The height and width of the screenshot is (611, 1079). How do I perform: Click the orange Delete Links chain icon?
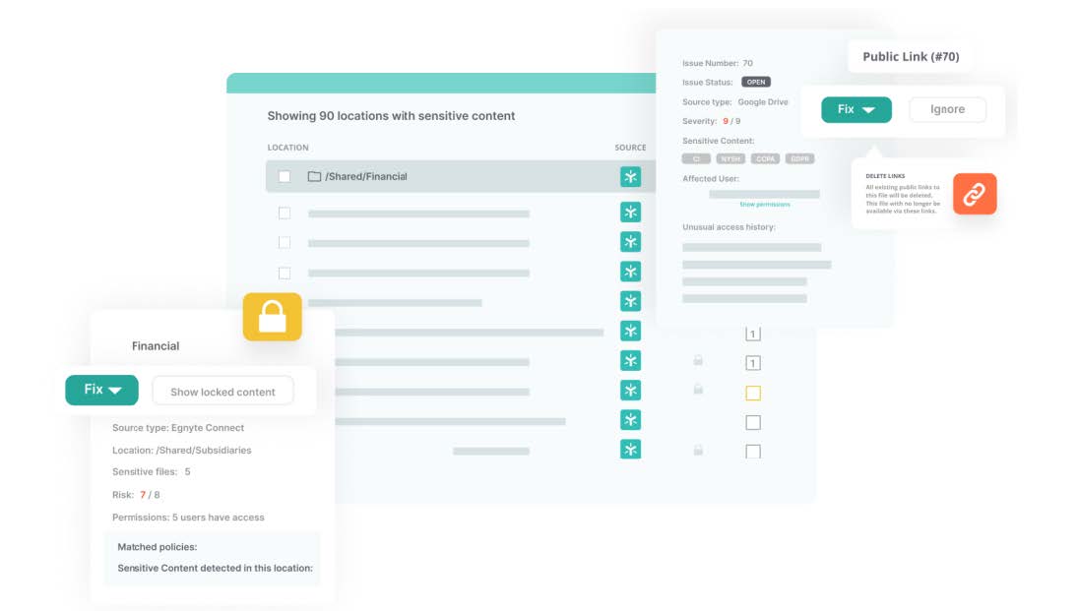click(974, 195)
